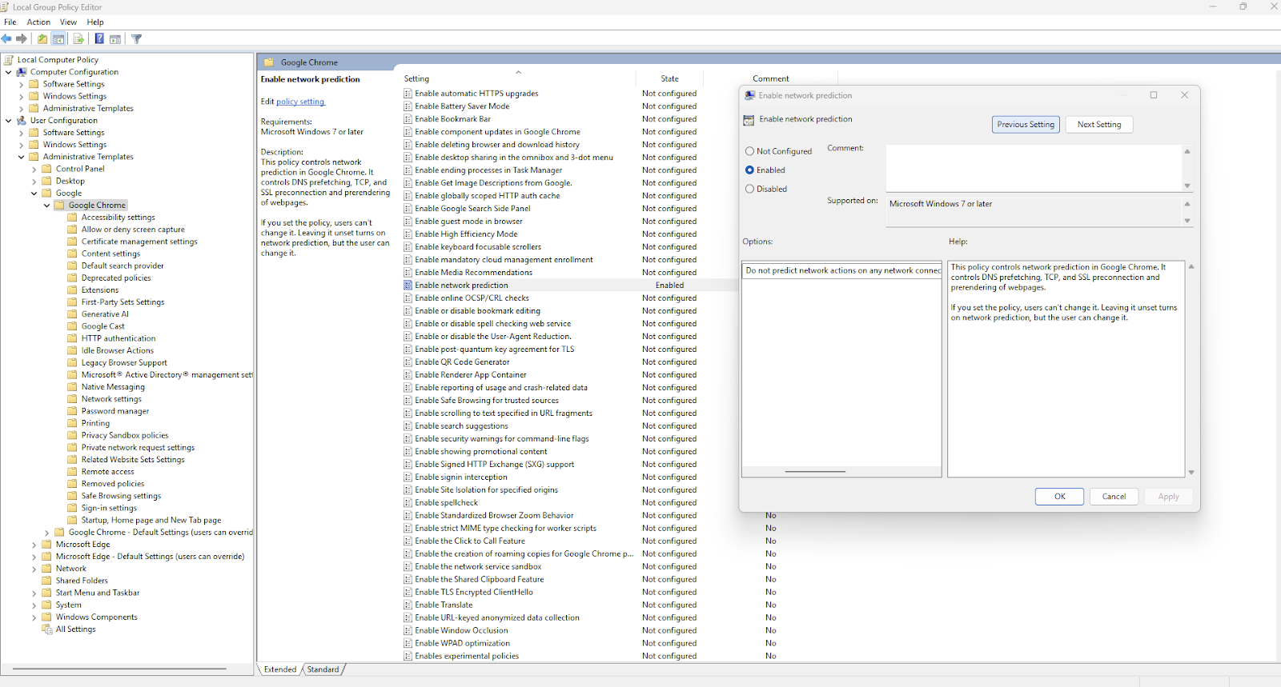Screen dimensions: 1281x687
Task: Open the network prediction options dropdown
Action: 841,270
